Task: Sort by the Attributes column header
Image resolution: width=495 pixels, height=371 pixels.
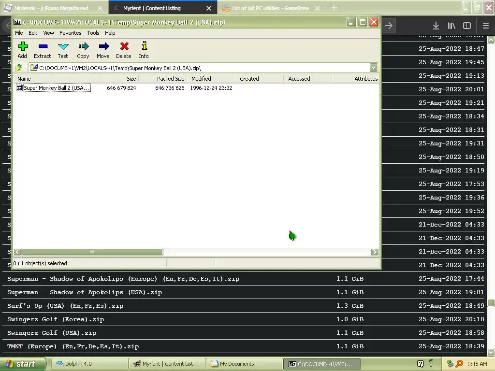Action: coord(355,79)
